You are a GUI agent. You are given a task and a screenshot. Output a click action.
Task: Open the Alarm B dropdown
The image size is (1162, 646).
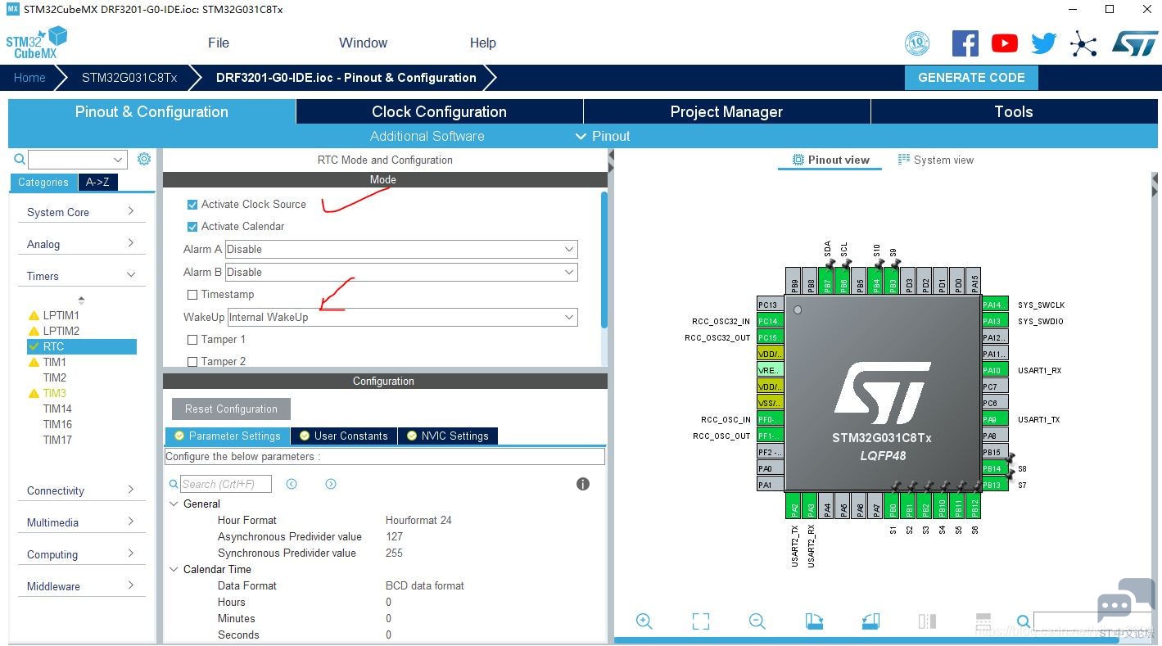coord(401,272)
